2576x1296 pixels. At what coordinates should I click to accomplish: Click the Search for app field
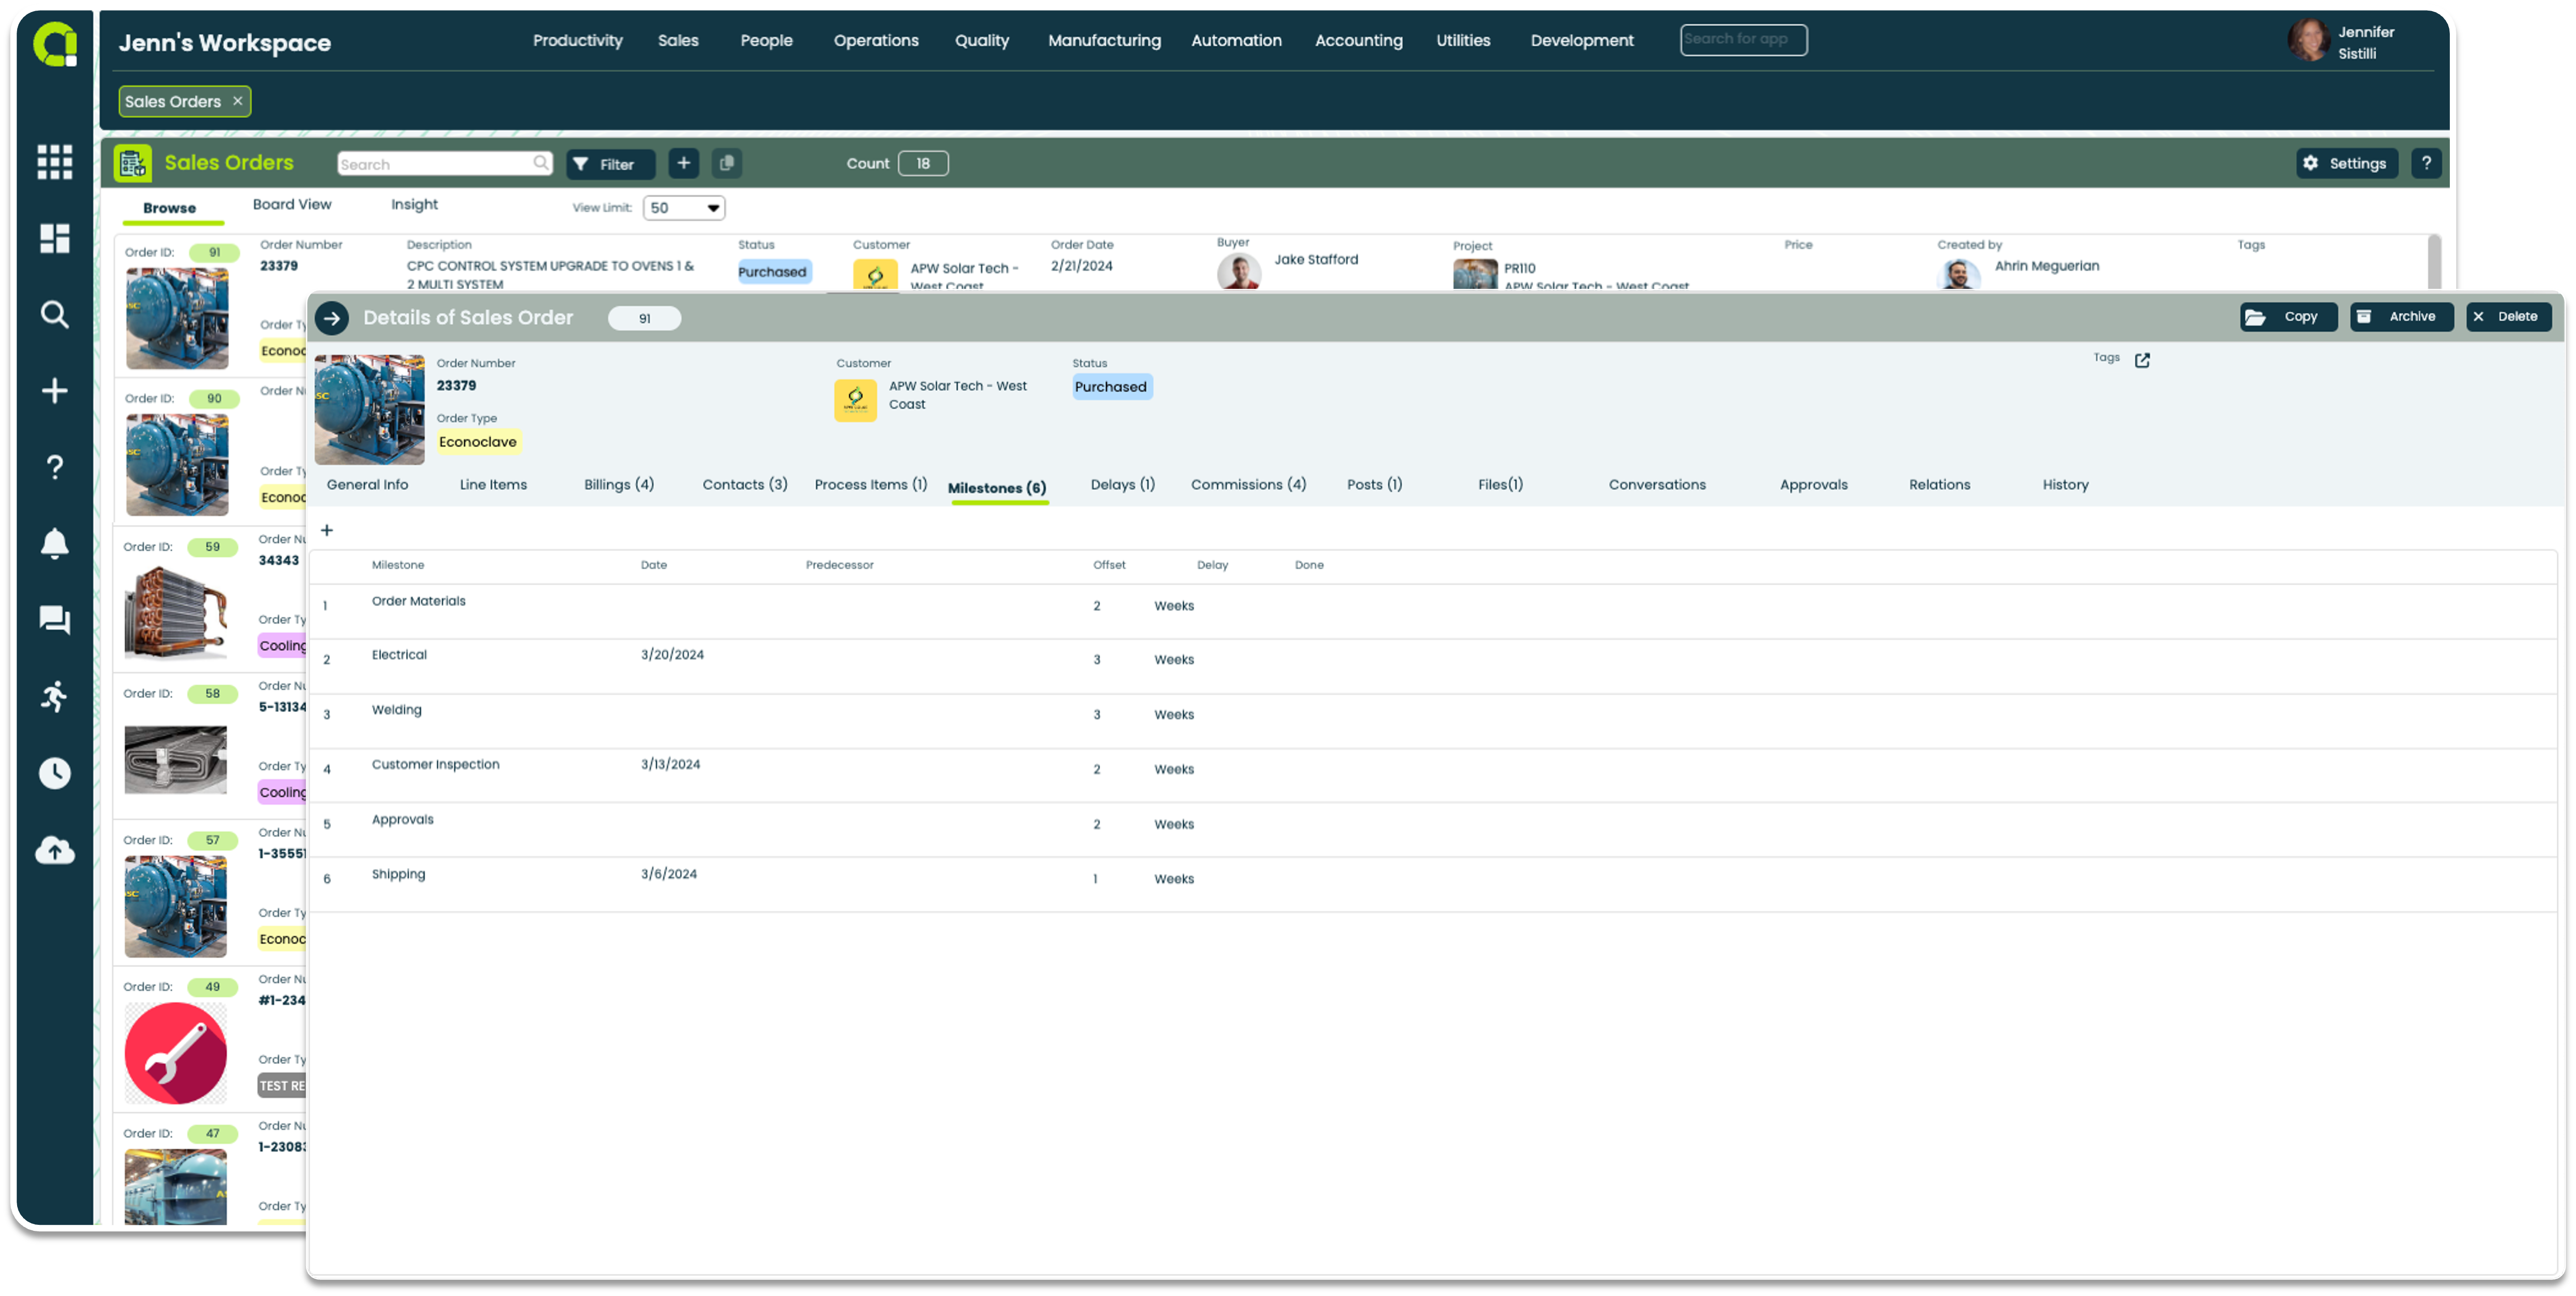click(x=1743, y=40)
